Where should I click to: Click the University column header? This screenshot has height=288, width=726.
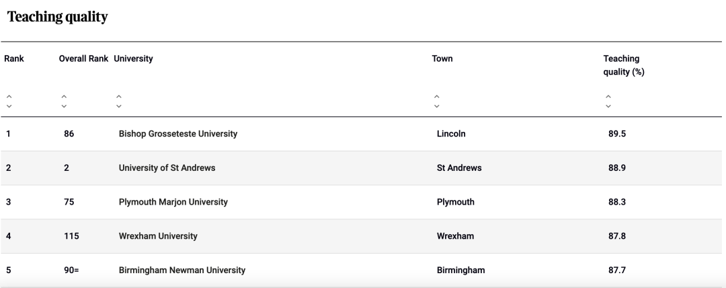click(x=133, y=59)
